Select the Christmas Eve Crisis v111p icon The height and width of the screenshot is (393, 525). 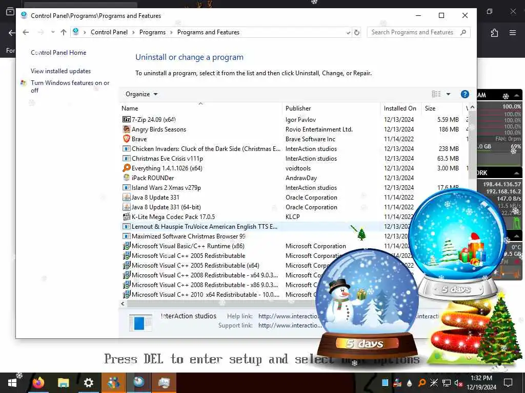[x=126, y=158]
